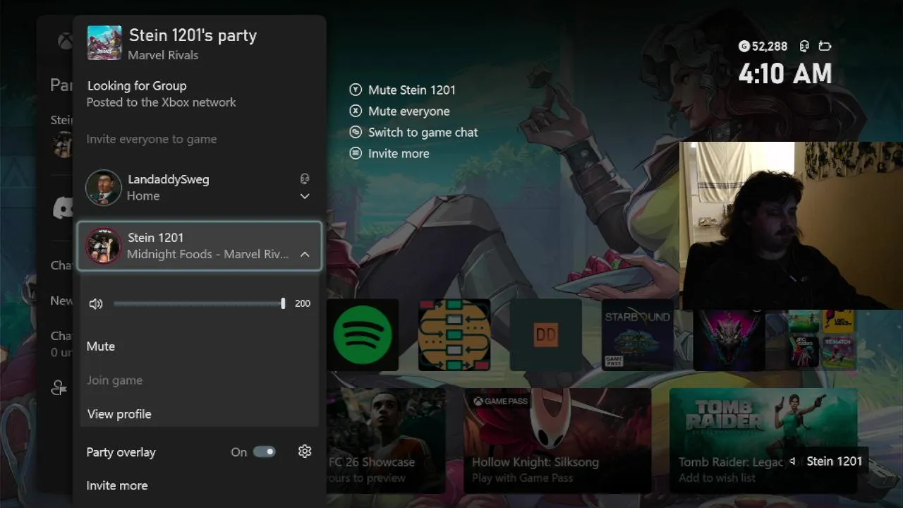Click the webcam picture-in-picture feed
The width and height of the screenshot is (903, 508).
pos(791,226)
